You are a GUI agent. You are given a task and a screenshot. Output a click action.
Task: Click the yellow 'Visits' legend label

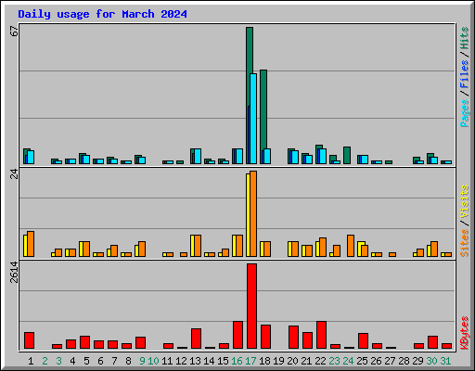click(465, 201)
